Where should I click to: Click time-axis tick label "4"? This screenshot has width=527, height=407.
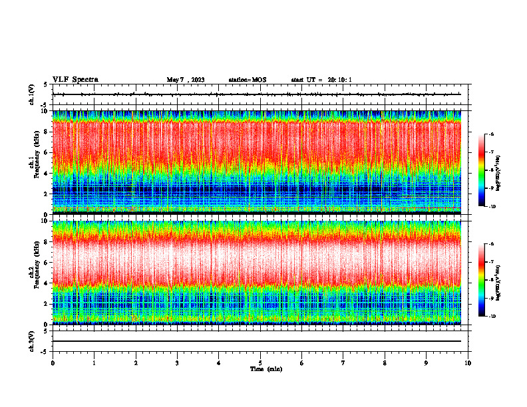[x=219, y=363]
